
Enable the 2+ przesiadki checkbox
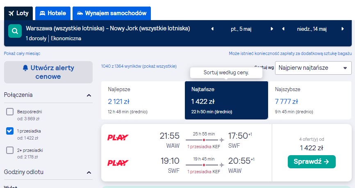10,150
